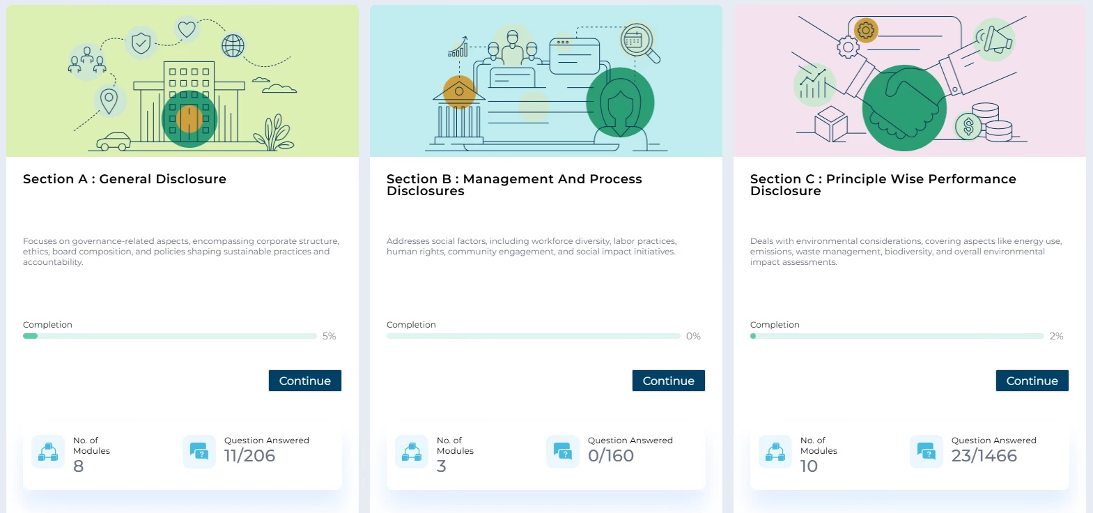1093x513 pixels.
Task: Click Section A modules network icon
Action: [48, 452]
